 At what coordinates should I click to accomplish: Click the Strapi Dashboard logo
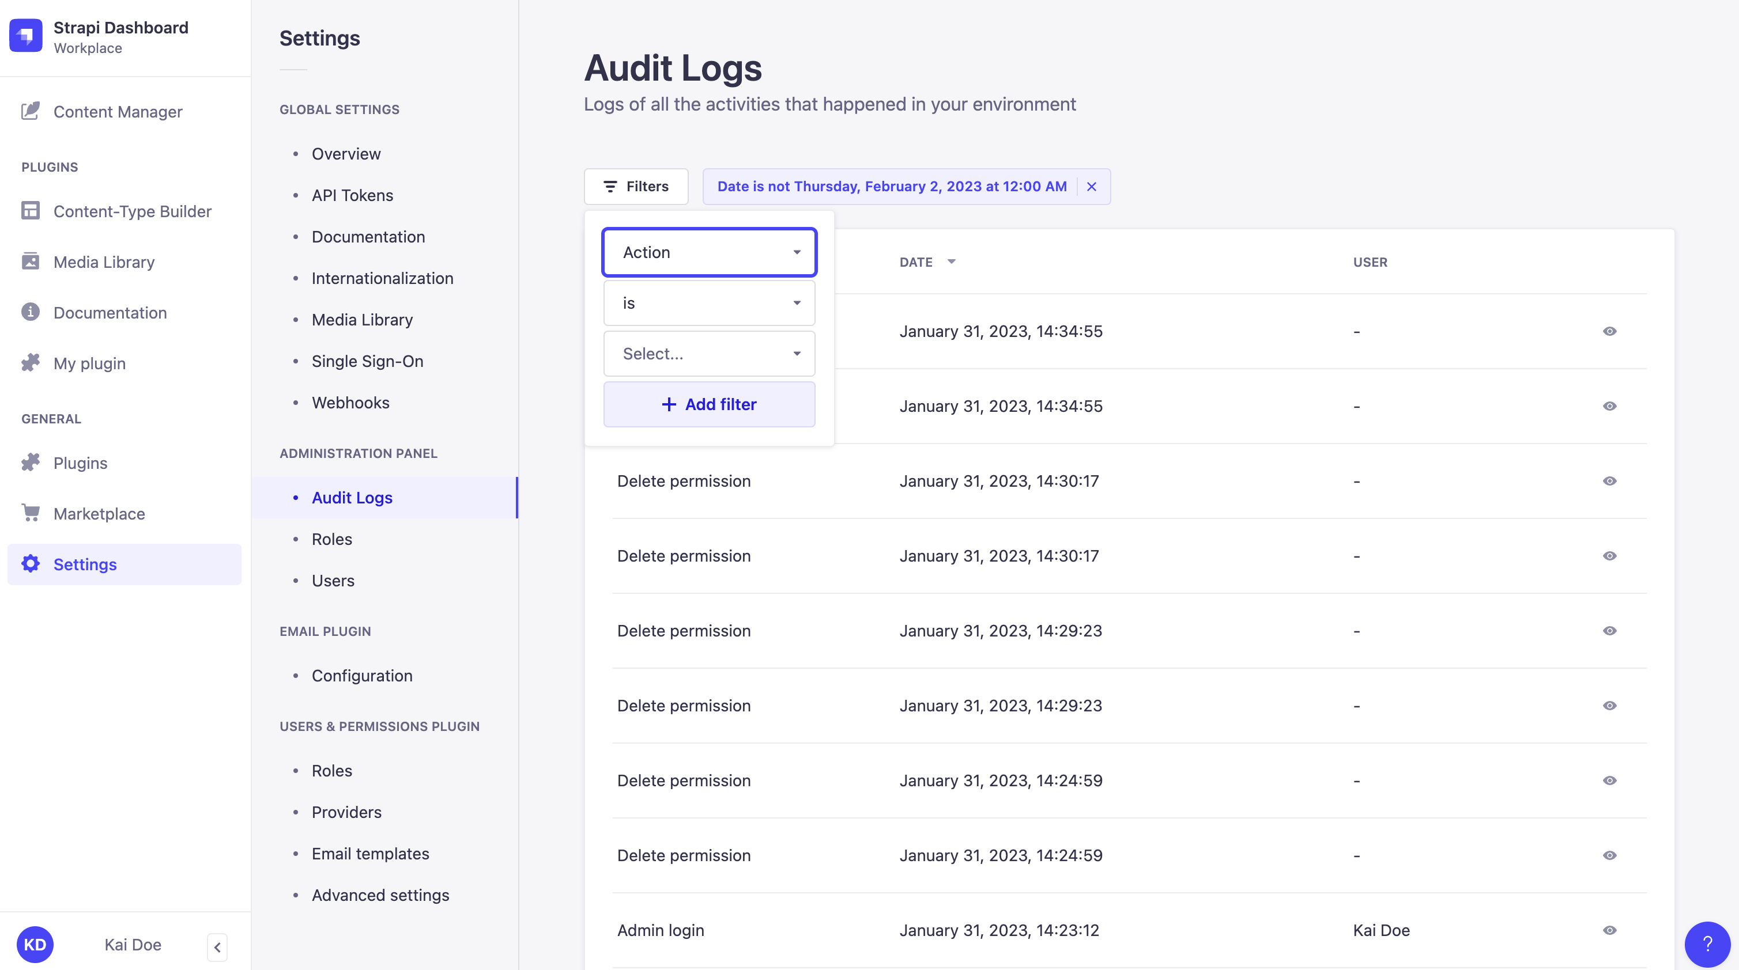coord(26,35)
